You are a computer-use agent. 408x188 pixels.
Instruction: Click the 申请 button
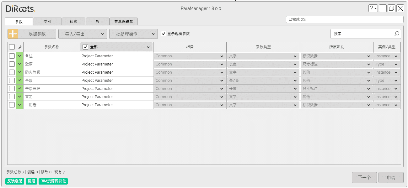click(391, 177)
